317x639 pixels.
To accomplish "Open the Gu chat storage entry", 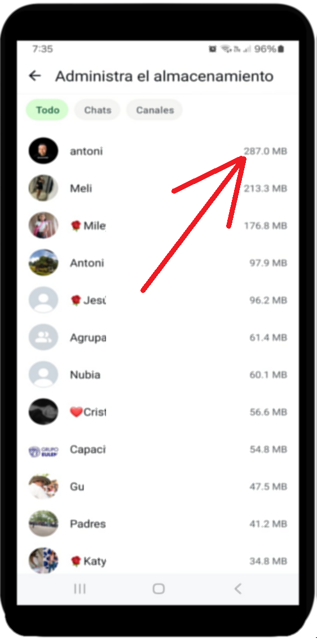I will click(158, 487).
